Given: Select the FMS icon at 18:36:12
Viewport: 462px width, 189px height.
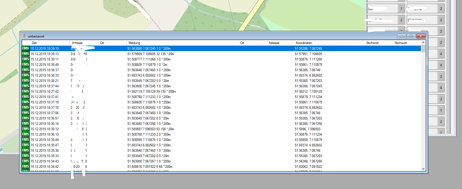Looking at the screenshot, I should pyautogui.click(x=25, y=129).
